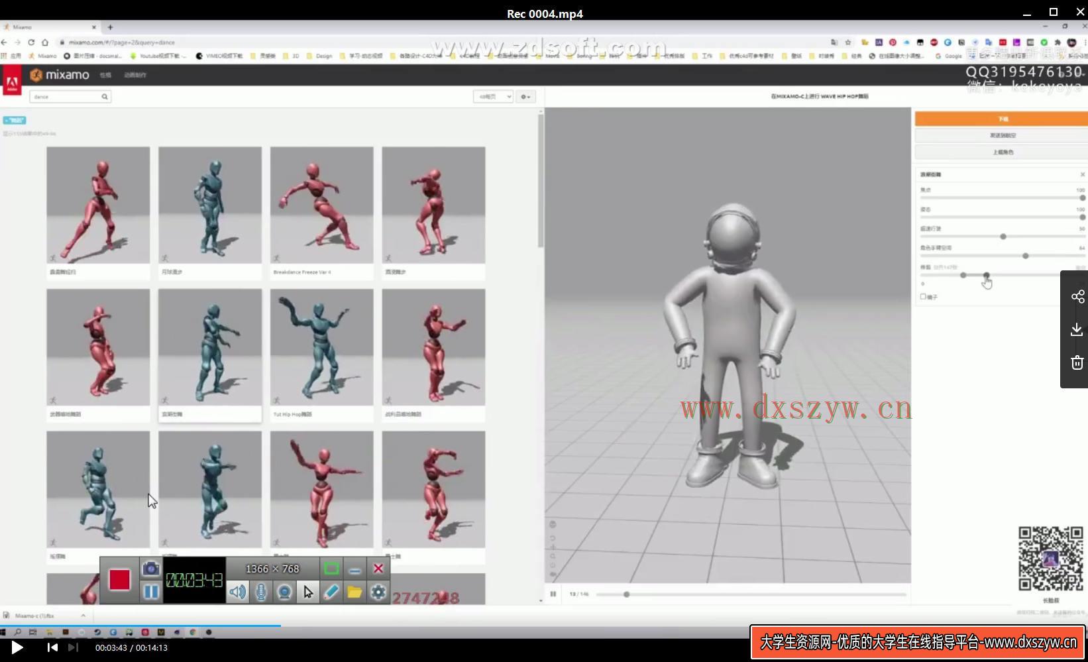Toggle webcam capture in the recorder toolbar
Screen dimensions: 1088x662
pos(284,592)
